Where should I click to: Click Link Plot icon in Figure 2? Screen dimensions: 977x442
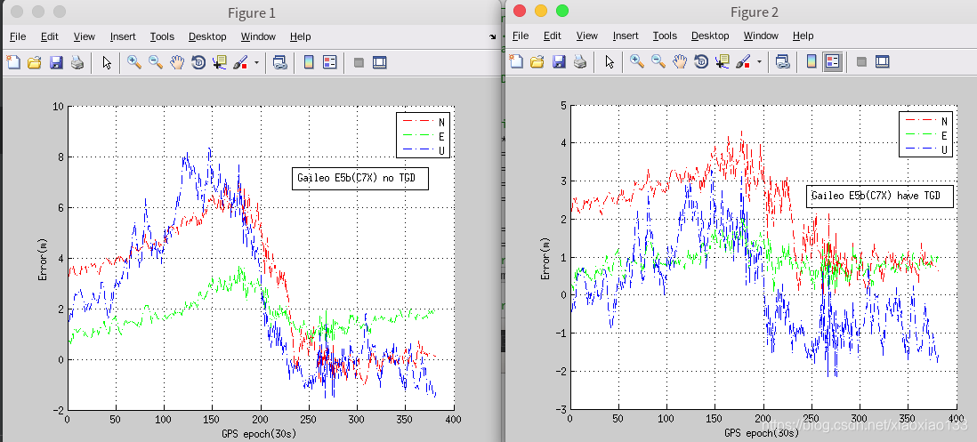(x=783, y=61)
